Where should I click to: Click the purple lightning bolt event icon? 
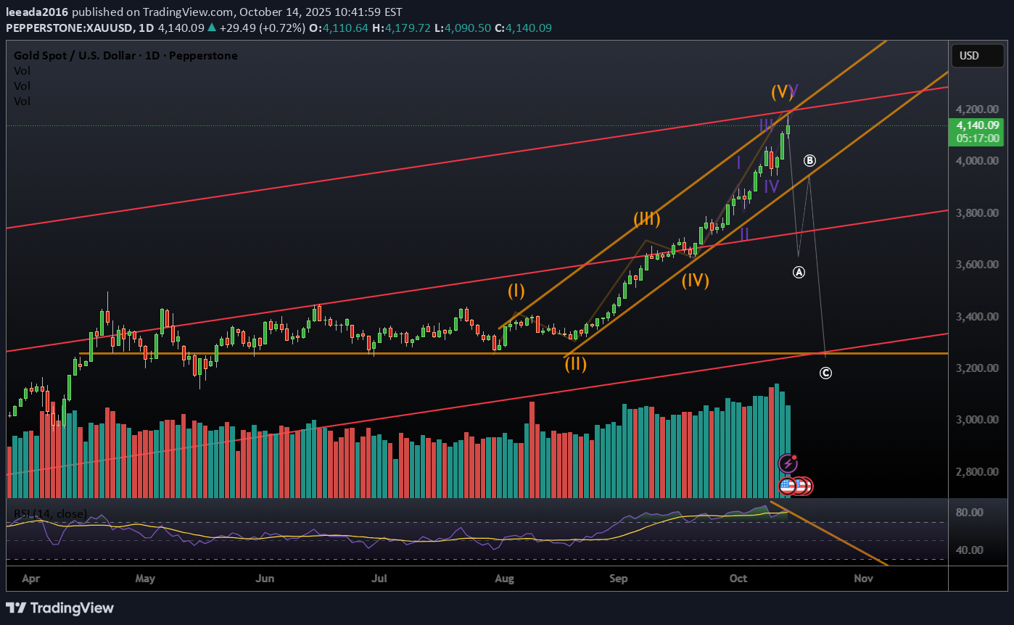pos(788,463)
